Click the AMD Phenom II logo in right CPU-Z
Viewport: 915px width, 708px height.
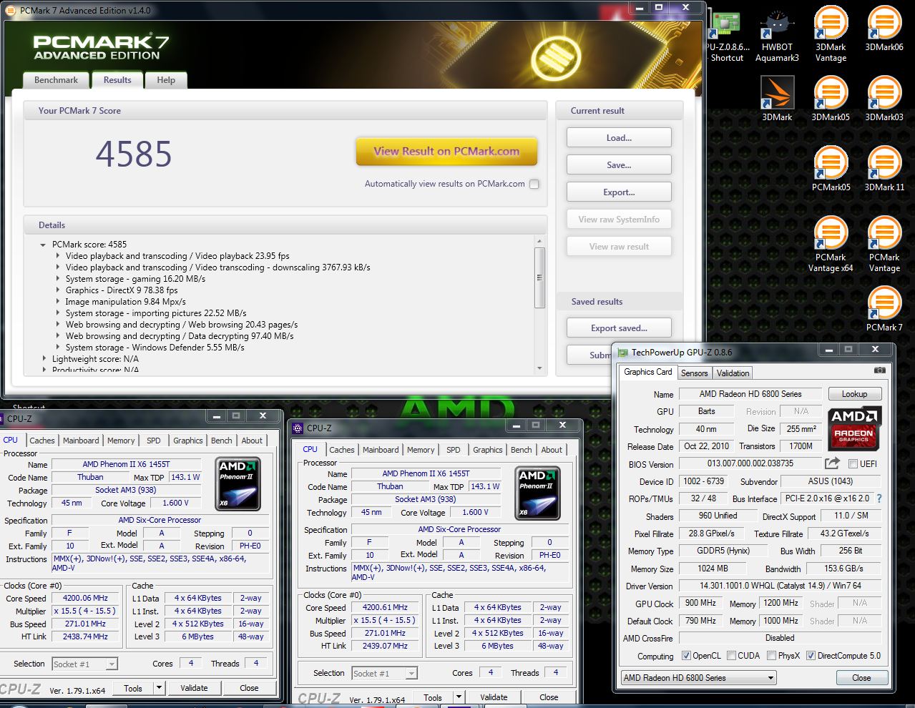click(x=537, y=493)
